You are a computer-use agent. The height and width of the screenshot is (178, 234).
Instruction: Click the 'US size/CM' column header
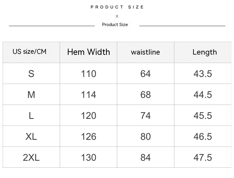pos(30,52)
